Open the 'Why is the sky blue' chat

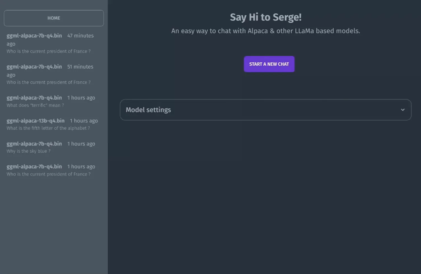(x=50, y=147)
